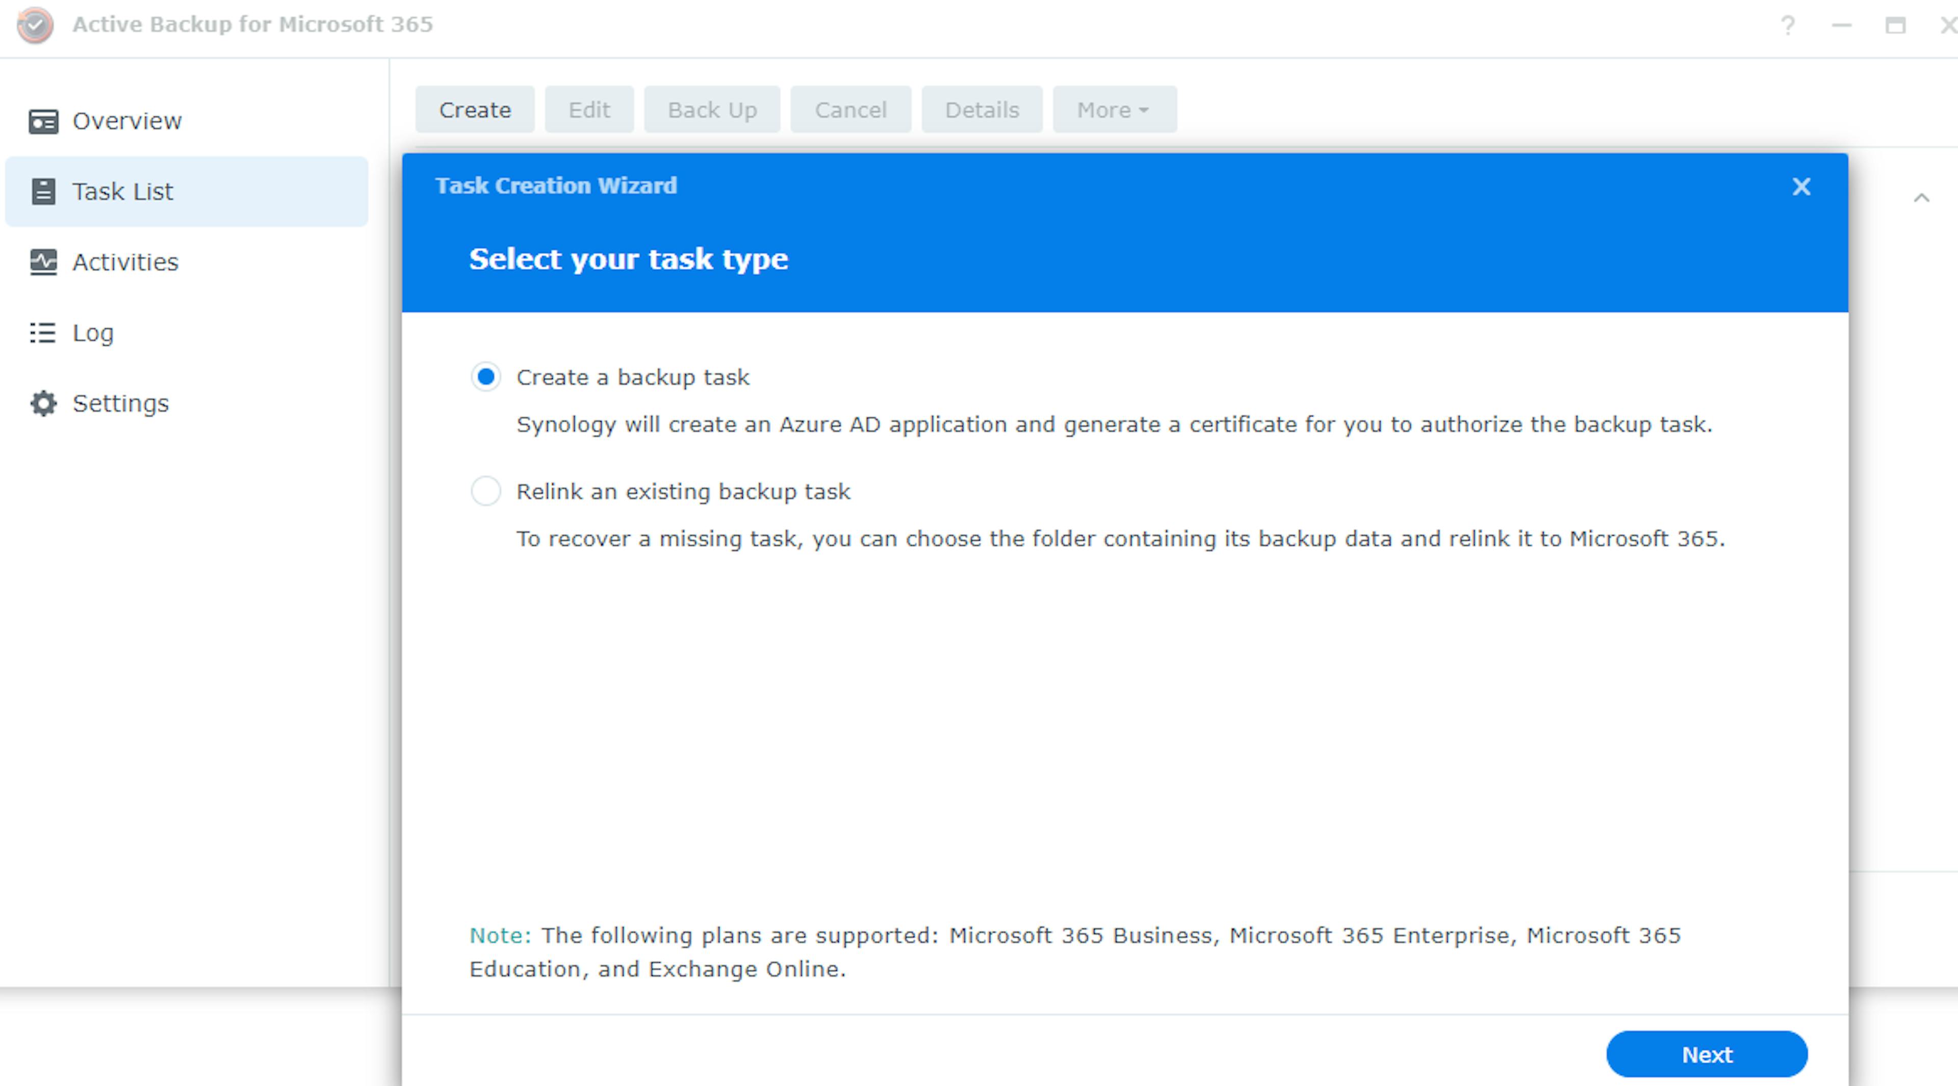The width and height of the screenshot is (1958, 1086).
Task: Close the Task Creation Wizard
Action: 1801,186
